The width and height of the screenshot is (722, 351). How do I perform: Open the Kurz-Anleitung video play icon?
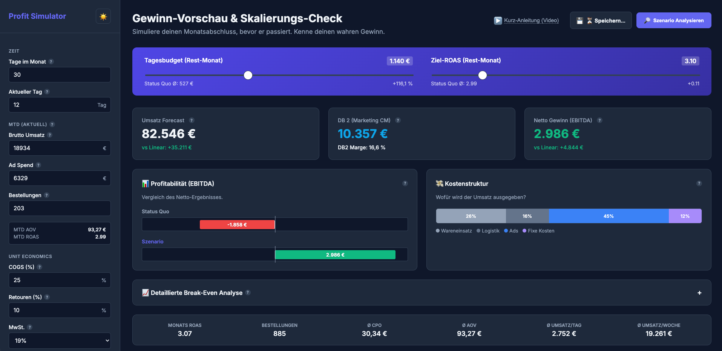(x=497, y=20)
